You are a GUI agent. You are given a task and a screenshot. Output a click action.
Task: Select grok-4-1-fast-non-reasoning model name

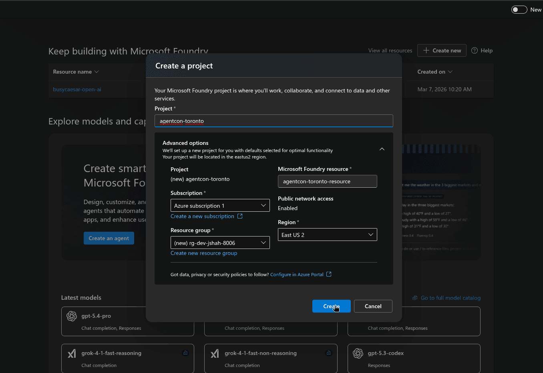261,353
